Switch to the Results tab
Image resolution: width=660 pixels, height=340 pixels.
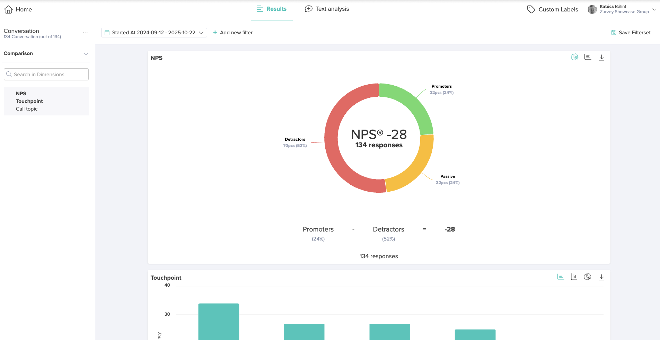(272, 9)
